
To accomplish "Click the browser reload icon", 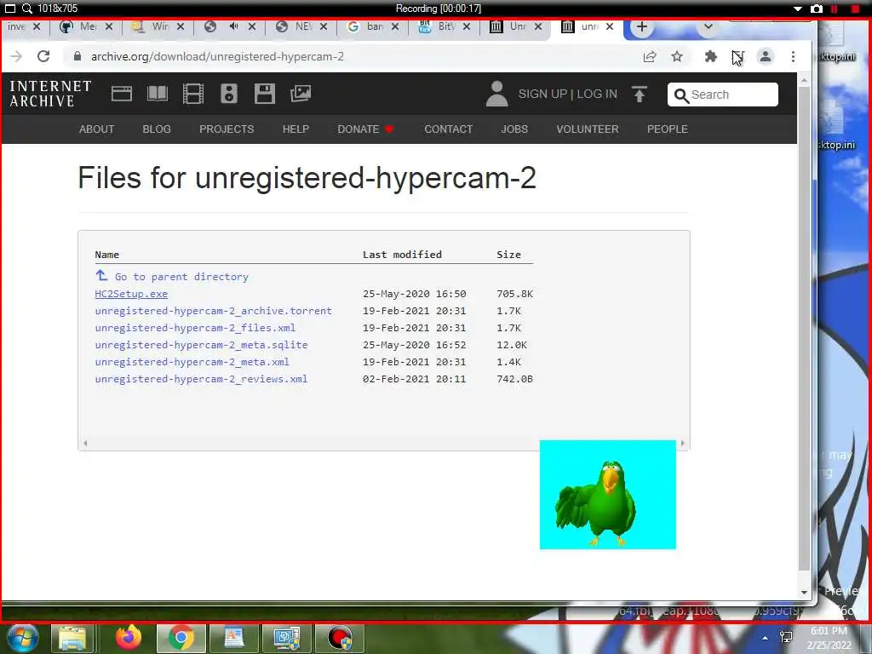I will coord(43,56).
